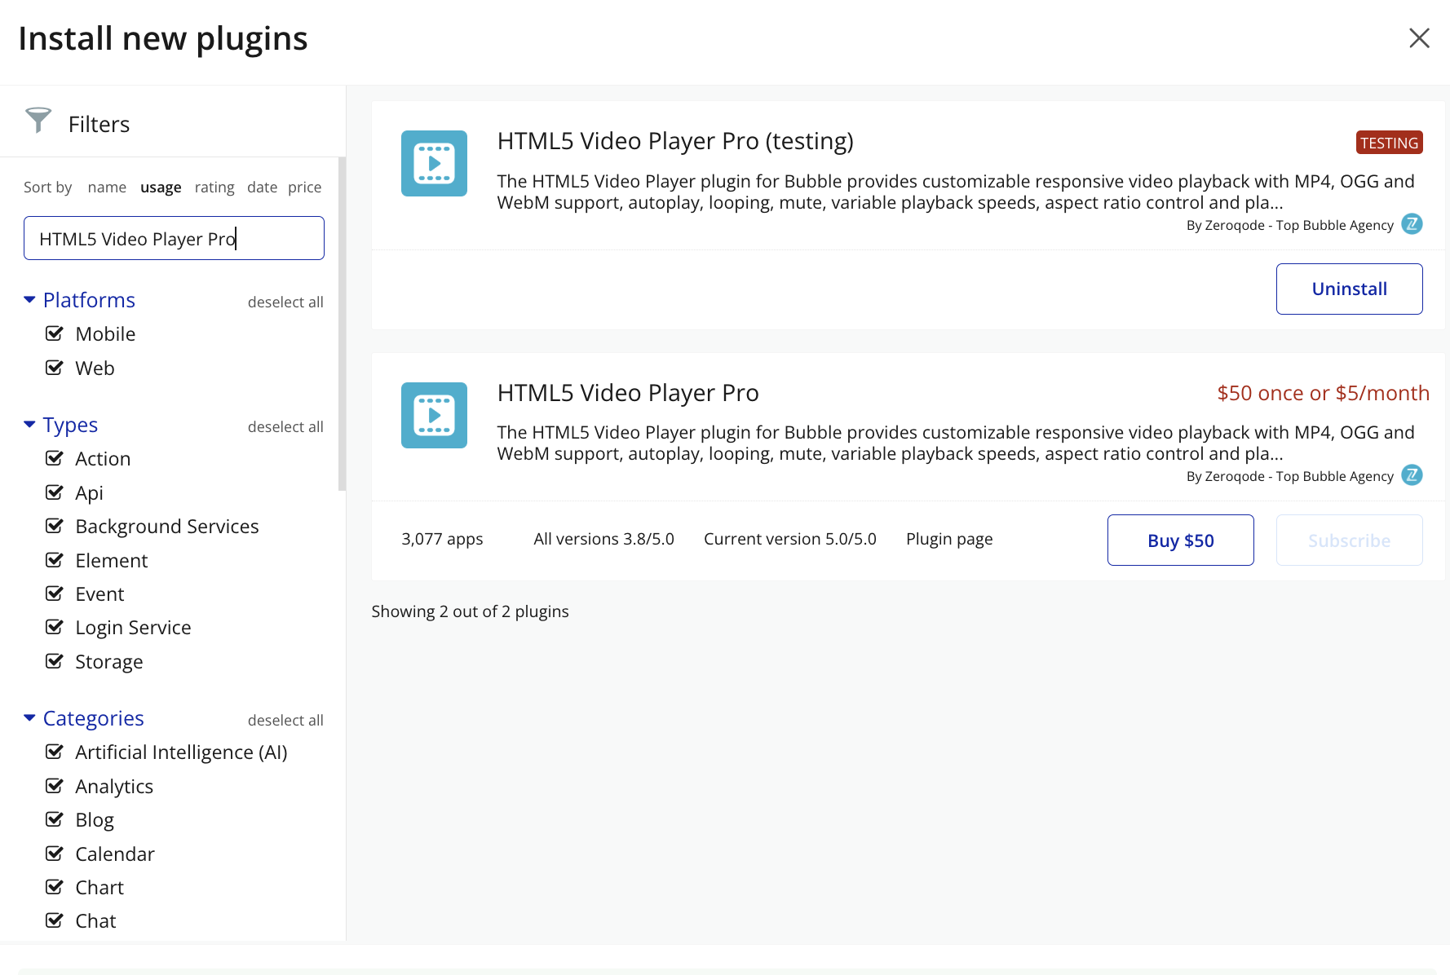
Task: Click Zeroqode agency badge on testing plugin
Action: pyautogui.click(x=1412, y=224)
